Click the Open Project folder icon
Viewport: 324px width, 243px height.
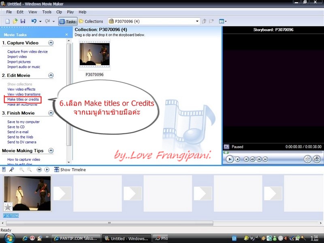pyautogui.click(x=15, y=21)
